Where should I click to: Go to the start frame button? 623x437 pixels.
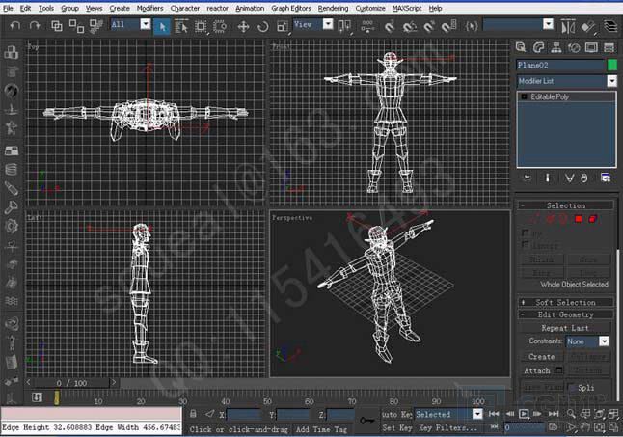point(494,414)
